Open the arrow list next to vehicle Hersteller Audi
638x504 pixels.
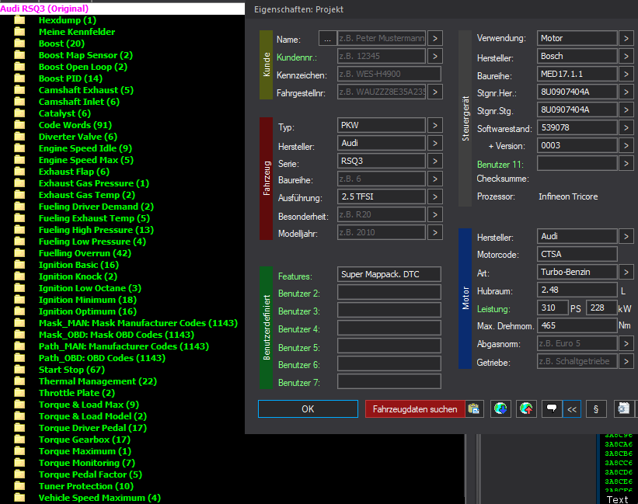[x=435, y=143]
